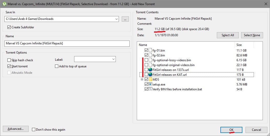Click globe icon of 1337x.url file
The image size is (270, 136).
click(150, 70)
